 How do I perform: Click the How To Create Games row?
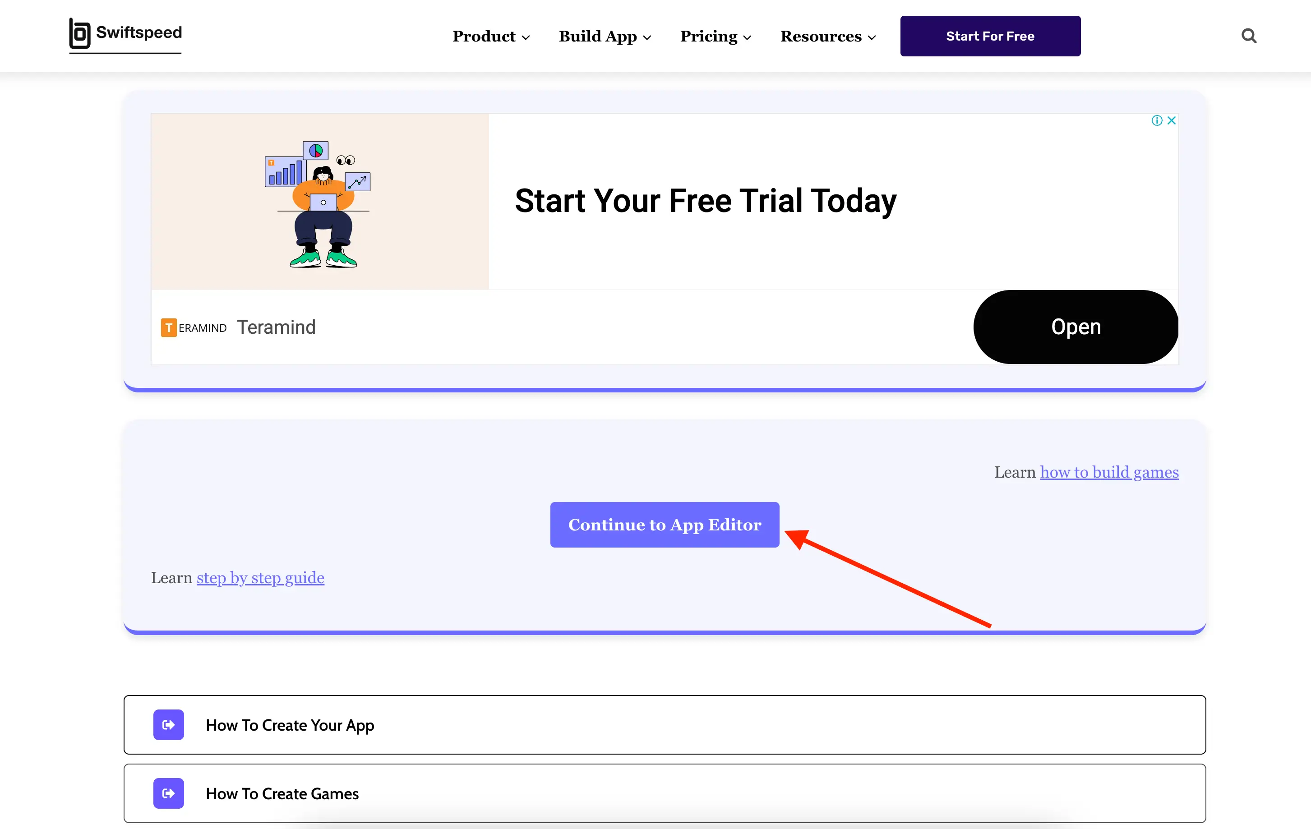point(665,794)
